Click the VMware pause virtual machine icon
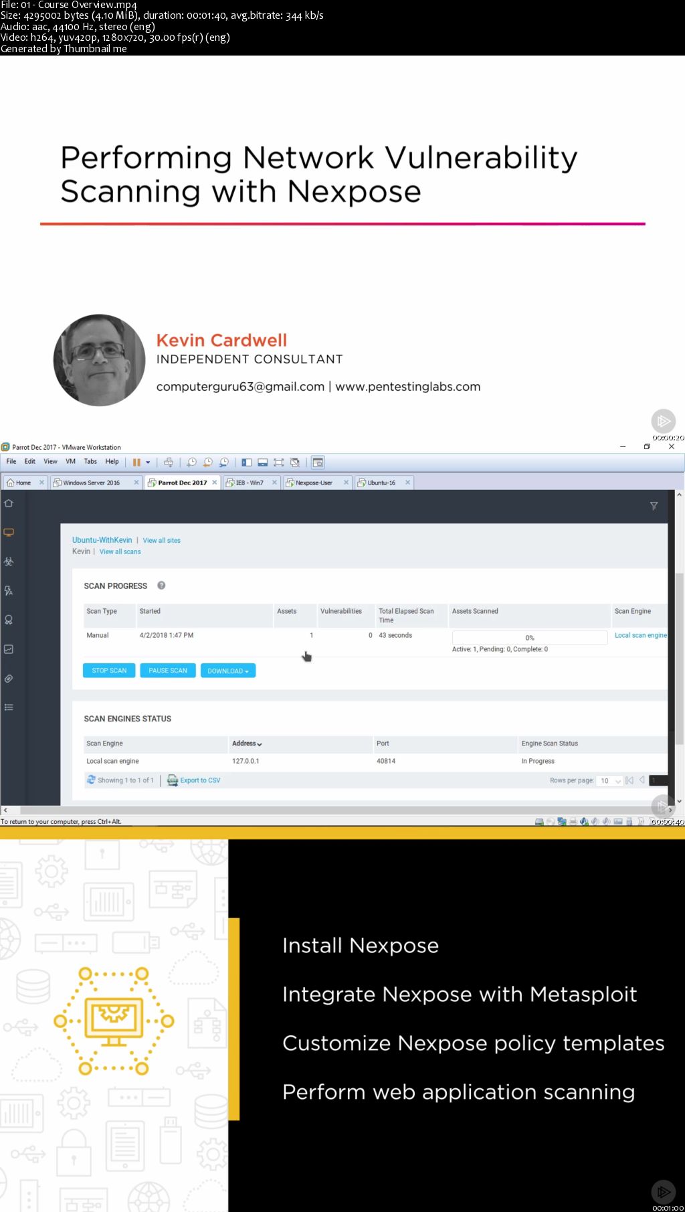 pos(136,462)
